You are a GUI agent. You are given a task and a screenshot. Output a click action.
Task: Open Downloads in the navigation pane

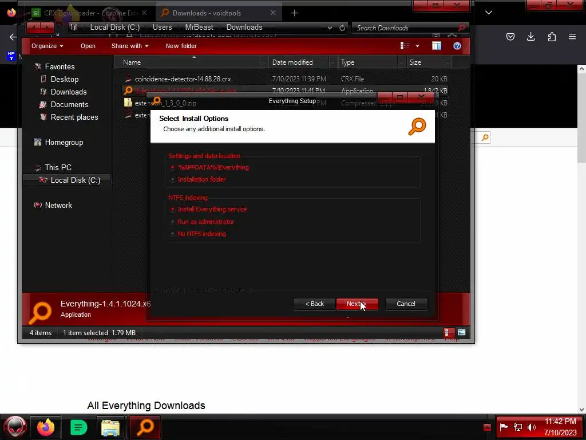[69, 92]
